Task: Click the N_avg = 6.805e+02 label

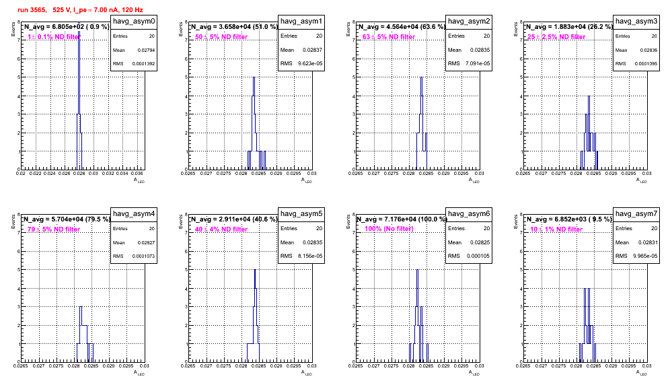Action: 67,27
